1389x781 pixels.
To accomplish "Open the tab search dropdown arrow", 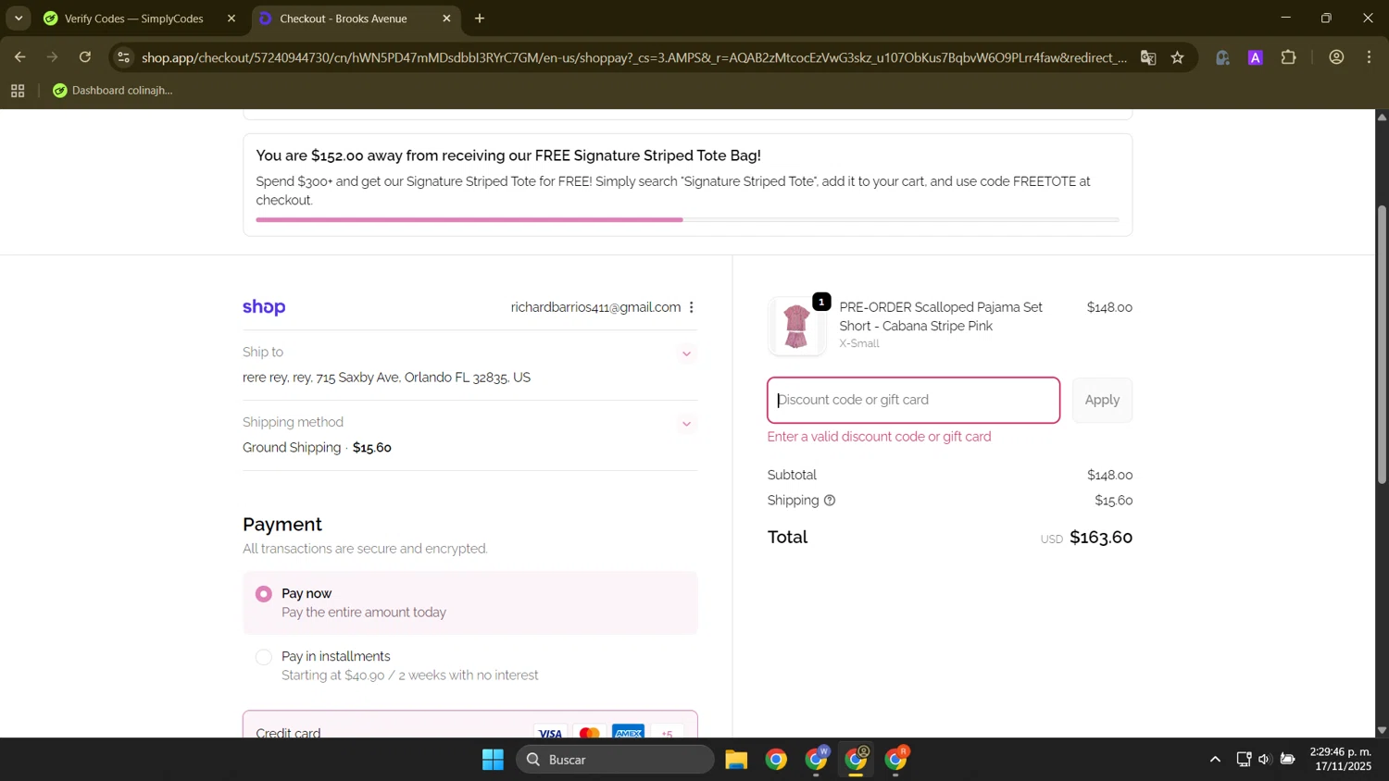I will 19,19.
